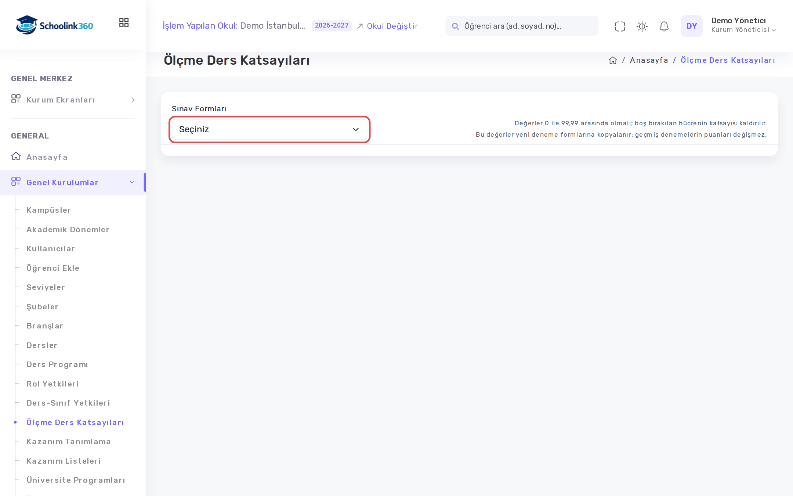Switch the light/dark theme via the sun icon
This screenshot has height=496, width=793.
[642, 26]
